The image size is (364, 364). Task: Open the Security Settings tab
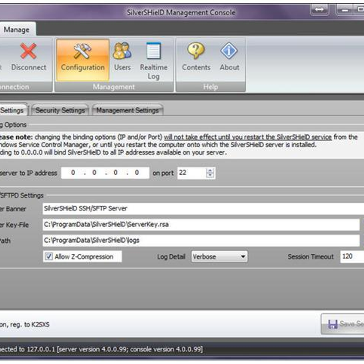tap(60, 110)
